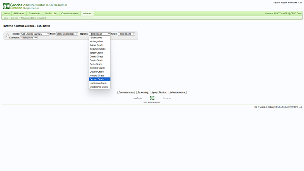Switch language to Español
Screen dimensions: 304x171
276,3
